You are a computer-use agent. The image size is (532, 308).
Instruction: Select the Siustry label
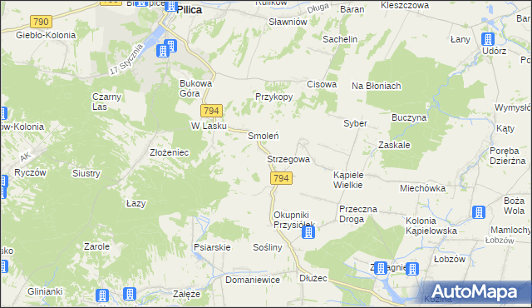tap(86, 173)
